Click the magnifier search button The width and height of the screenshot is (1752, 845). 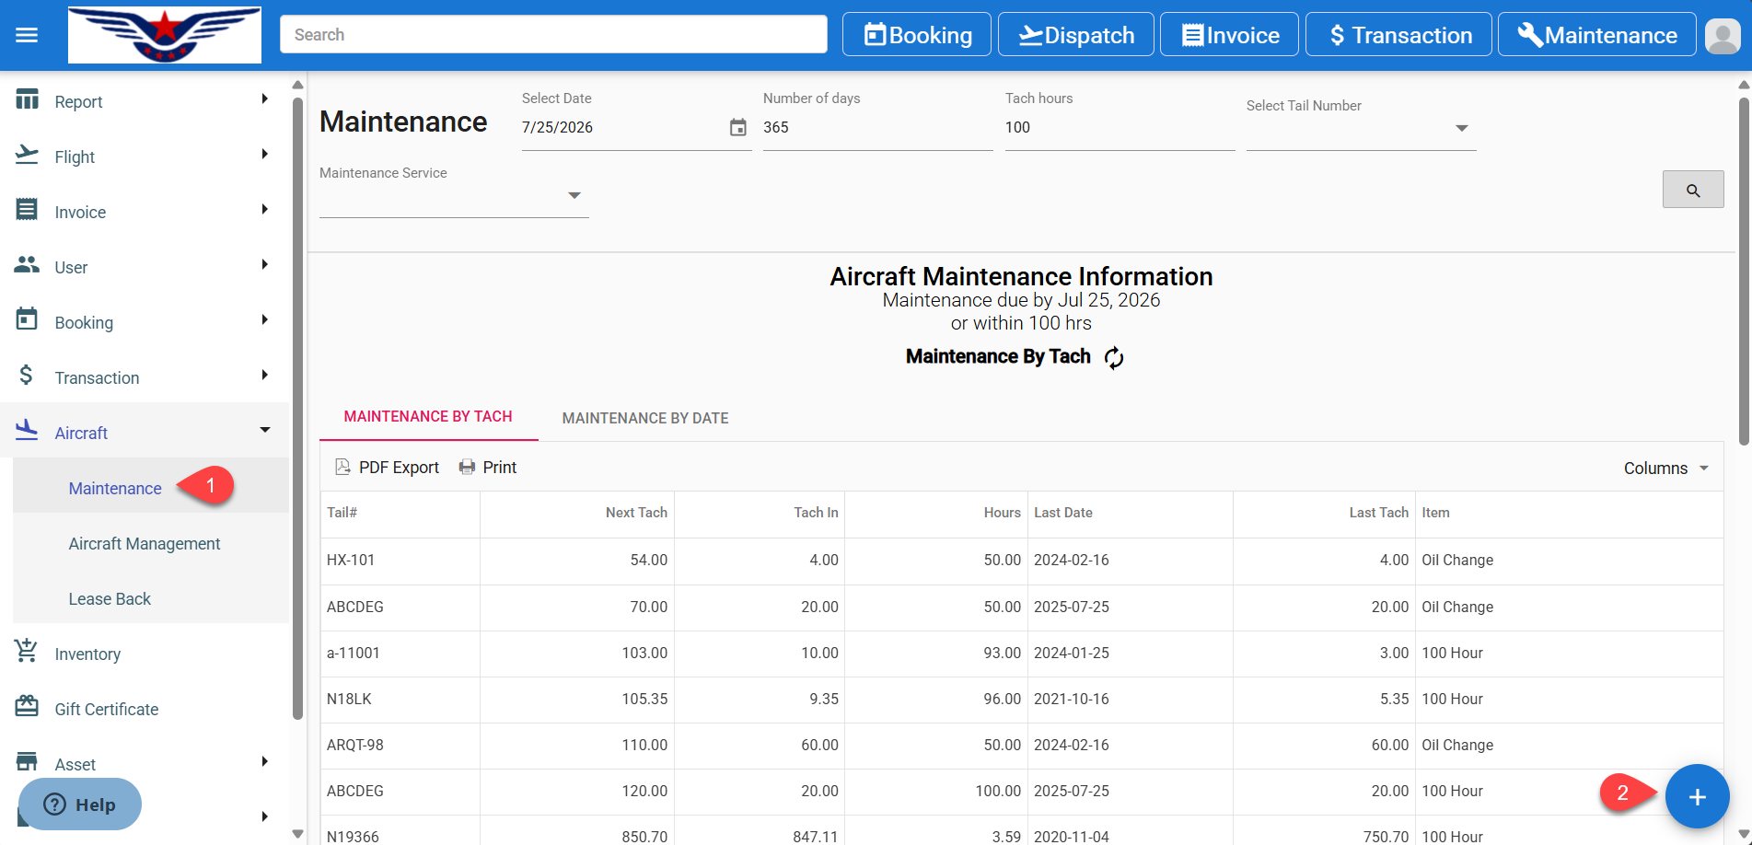(x=1692, y=190)
